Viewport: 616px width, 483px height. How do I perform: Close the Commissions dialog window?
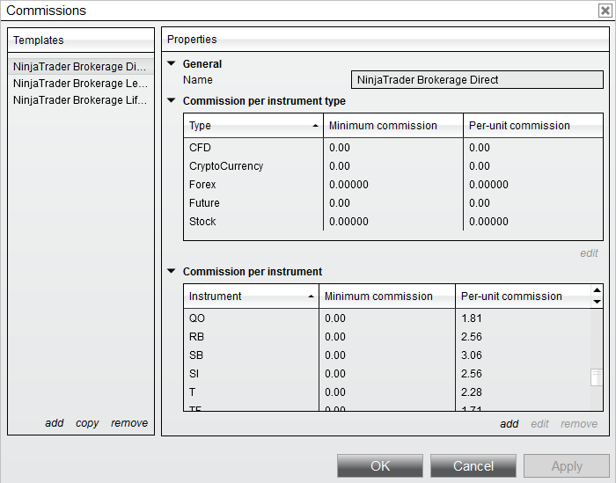coord(605,11)
